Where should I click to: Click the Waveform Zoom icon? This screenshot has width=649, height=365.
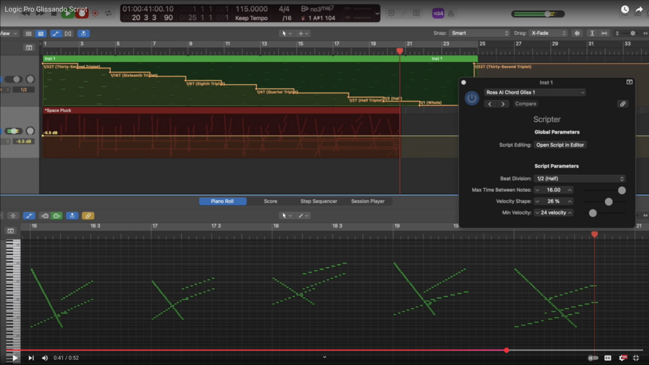tap(577, 34)
